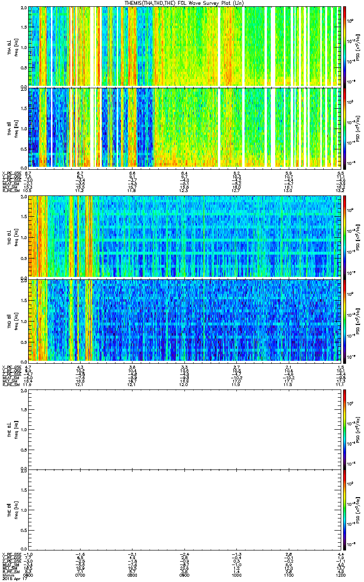Click the X_RE_GSE label under the THD panels
Screen dimensions: 364x582
coord(11,366)
